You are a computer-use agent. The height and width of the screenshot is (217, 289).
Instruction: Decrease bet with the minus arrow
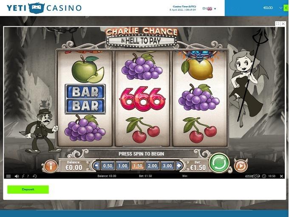[x=96, y=166]
